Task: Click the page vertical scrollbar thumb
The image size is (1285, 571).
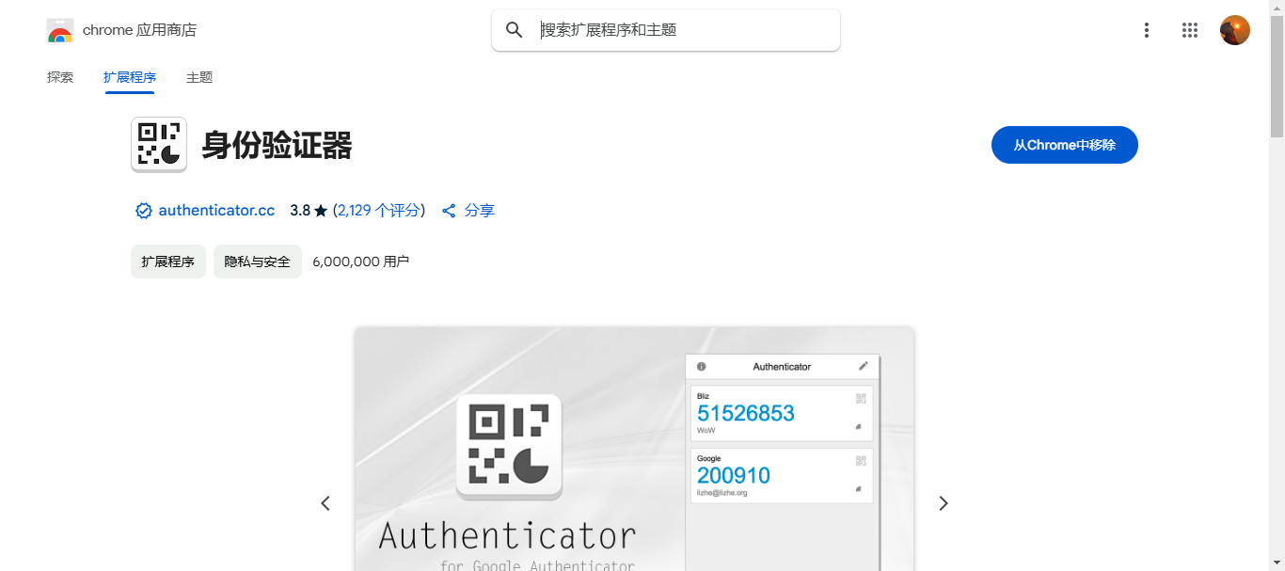Action: click(1277, 75)
